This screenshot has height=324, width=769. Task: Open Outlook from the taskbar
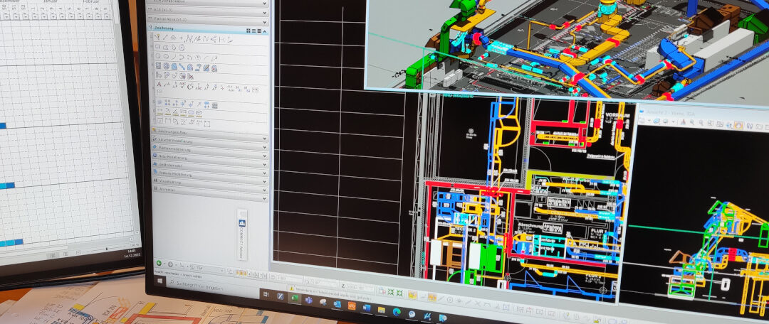coord(338,304)
